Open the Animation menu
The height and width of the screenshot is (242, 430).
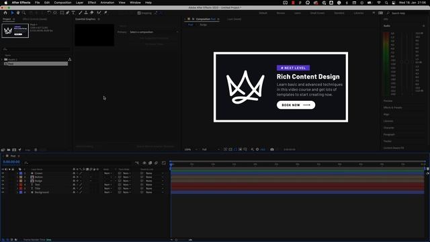[x=107, y=3]
